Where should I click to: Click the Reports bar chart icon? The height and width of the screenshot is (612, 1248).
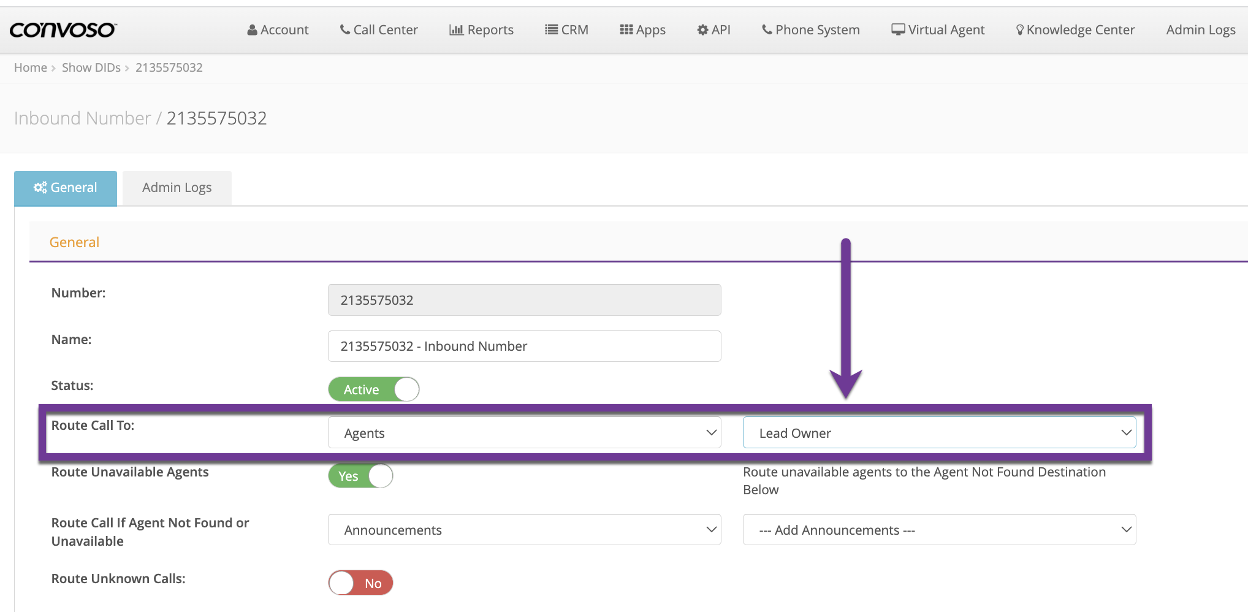(x=456, y=29)
